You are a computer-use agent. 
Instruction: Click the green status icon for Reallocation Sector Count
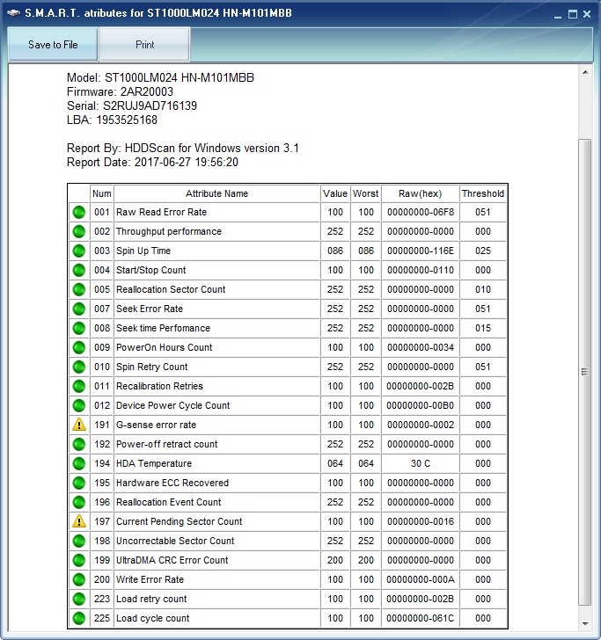coord(79,289)
